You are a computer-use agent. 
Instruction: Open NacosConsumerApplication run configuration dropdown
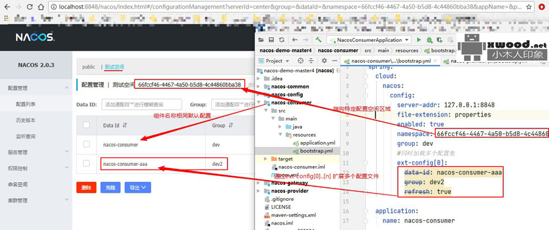[369, 40]
